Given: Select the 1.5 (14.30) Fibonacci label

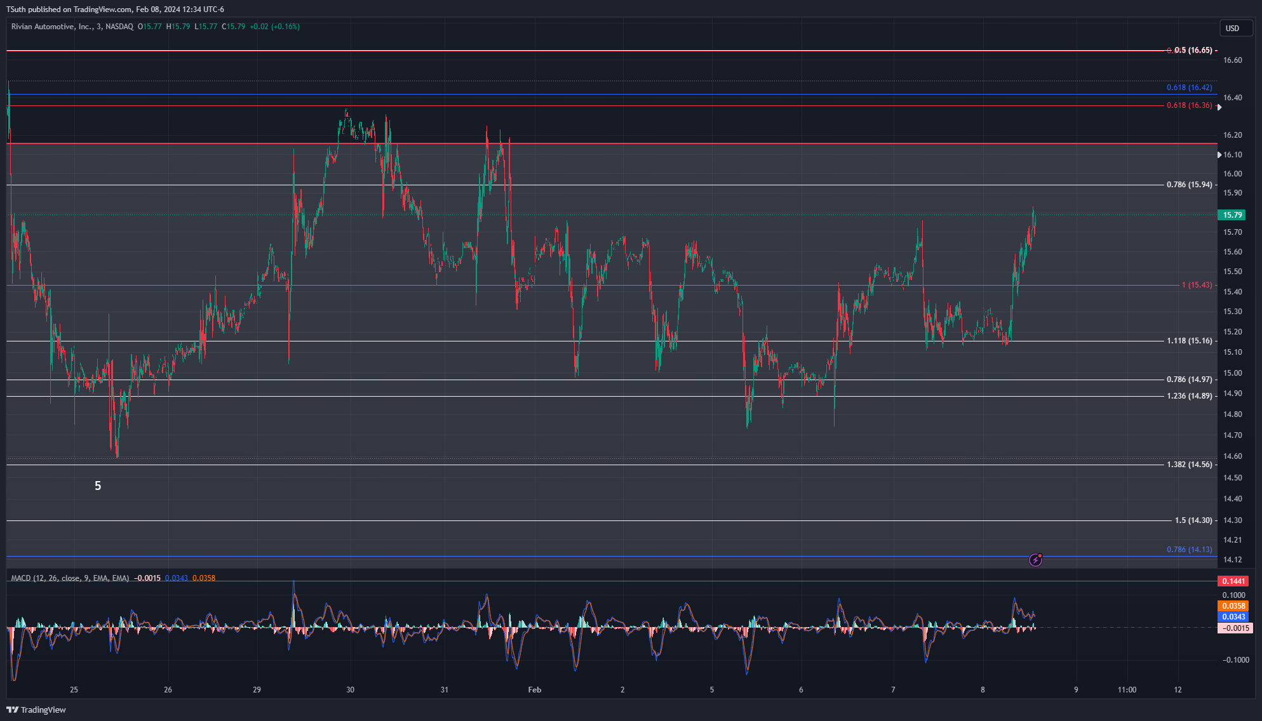Looking at the screenshot, I should pyautogui.click(x=1193, y=520).
